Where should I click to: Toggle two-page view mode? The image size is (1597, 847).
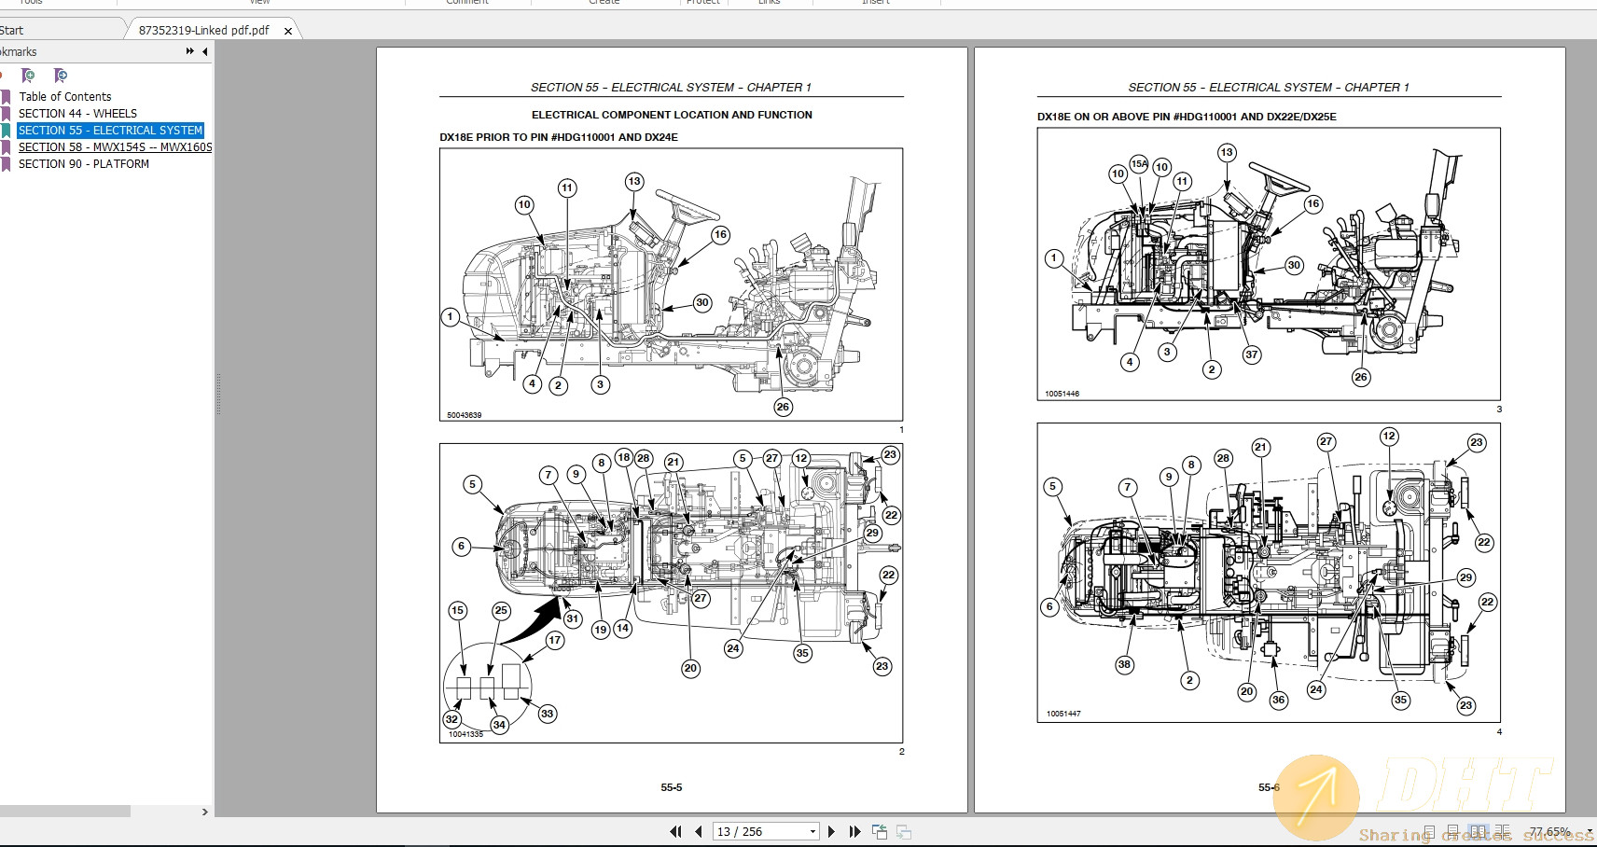tap(1479, 830)
